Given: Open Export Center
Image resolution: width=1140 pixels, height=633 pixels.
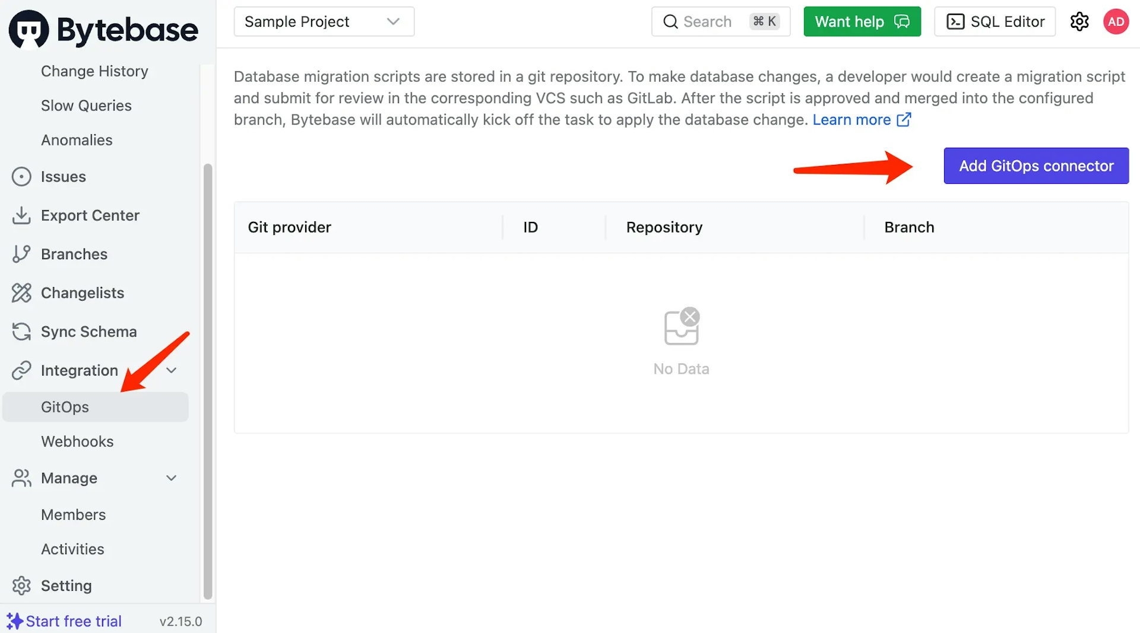Looking at the screenshot, I should coord(90,215).
